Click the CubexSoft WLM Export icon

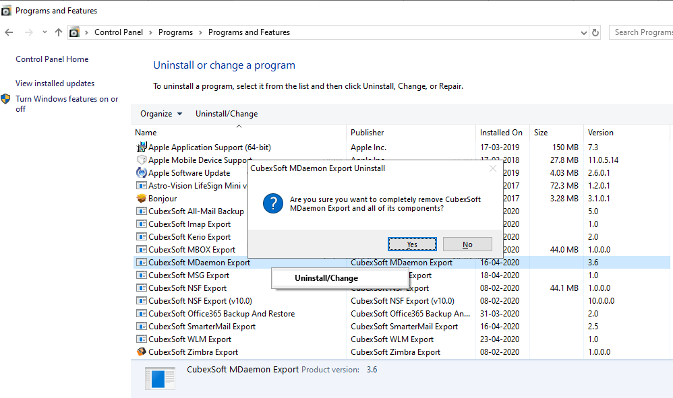click(x=141, y=339)
